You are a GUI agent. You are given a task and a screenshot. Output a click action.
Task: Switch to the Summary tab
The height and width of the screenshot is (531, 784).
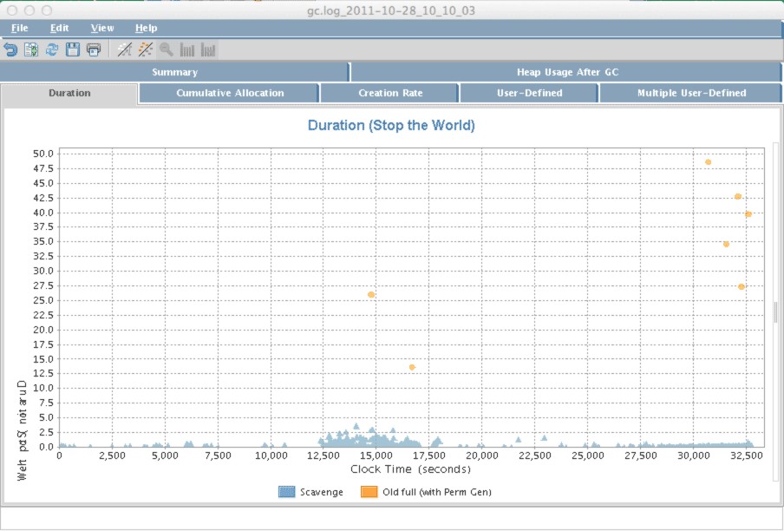click(174, 72)
